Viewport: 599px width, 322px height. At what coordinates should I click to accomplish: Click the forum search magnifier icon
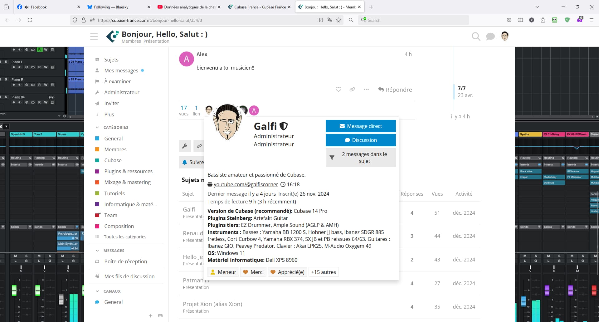tap(476, 37)
